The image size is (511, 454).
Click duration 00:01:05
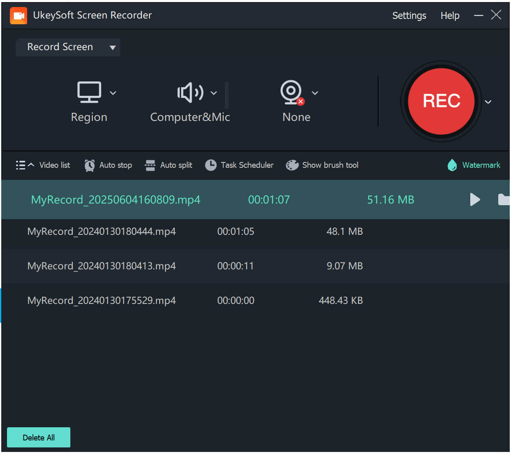[x=236, y=232]
